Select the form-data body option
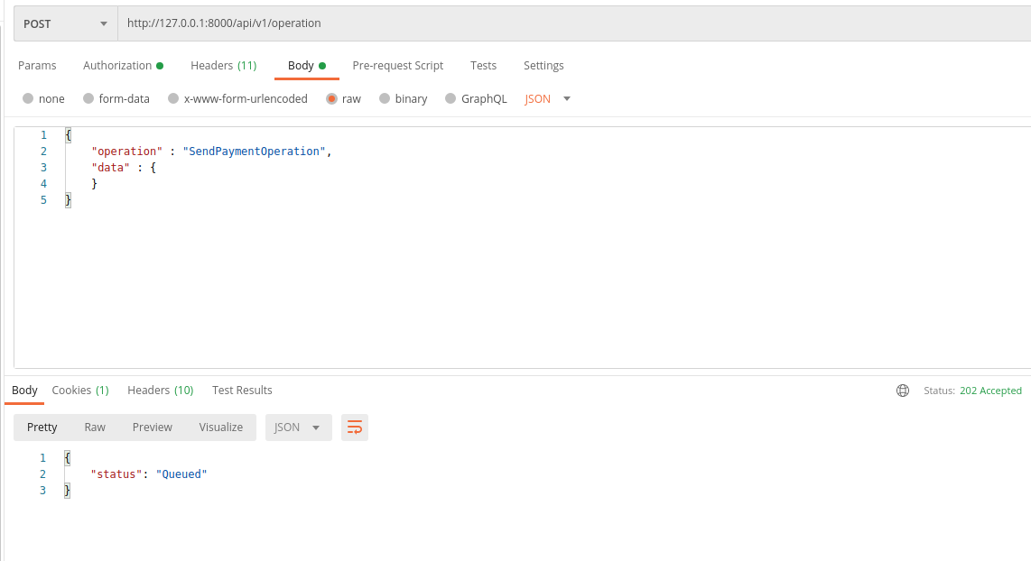The image size is (1031, 561). coord(116,98)
